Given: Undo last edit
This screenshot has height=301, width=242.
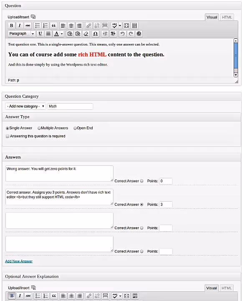Looking at the screenshot, I should [x=122, y=34].
